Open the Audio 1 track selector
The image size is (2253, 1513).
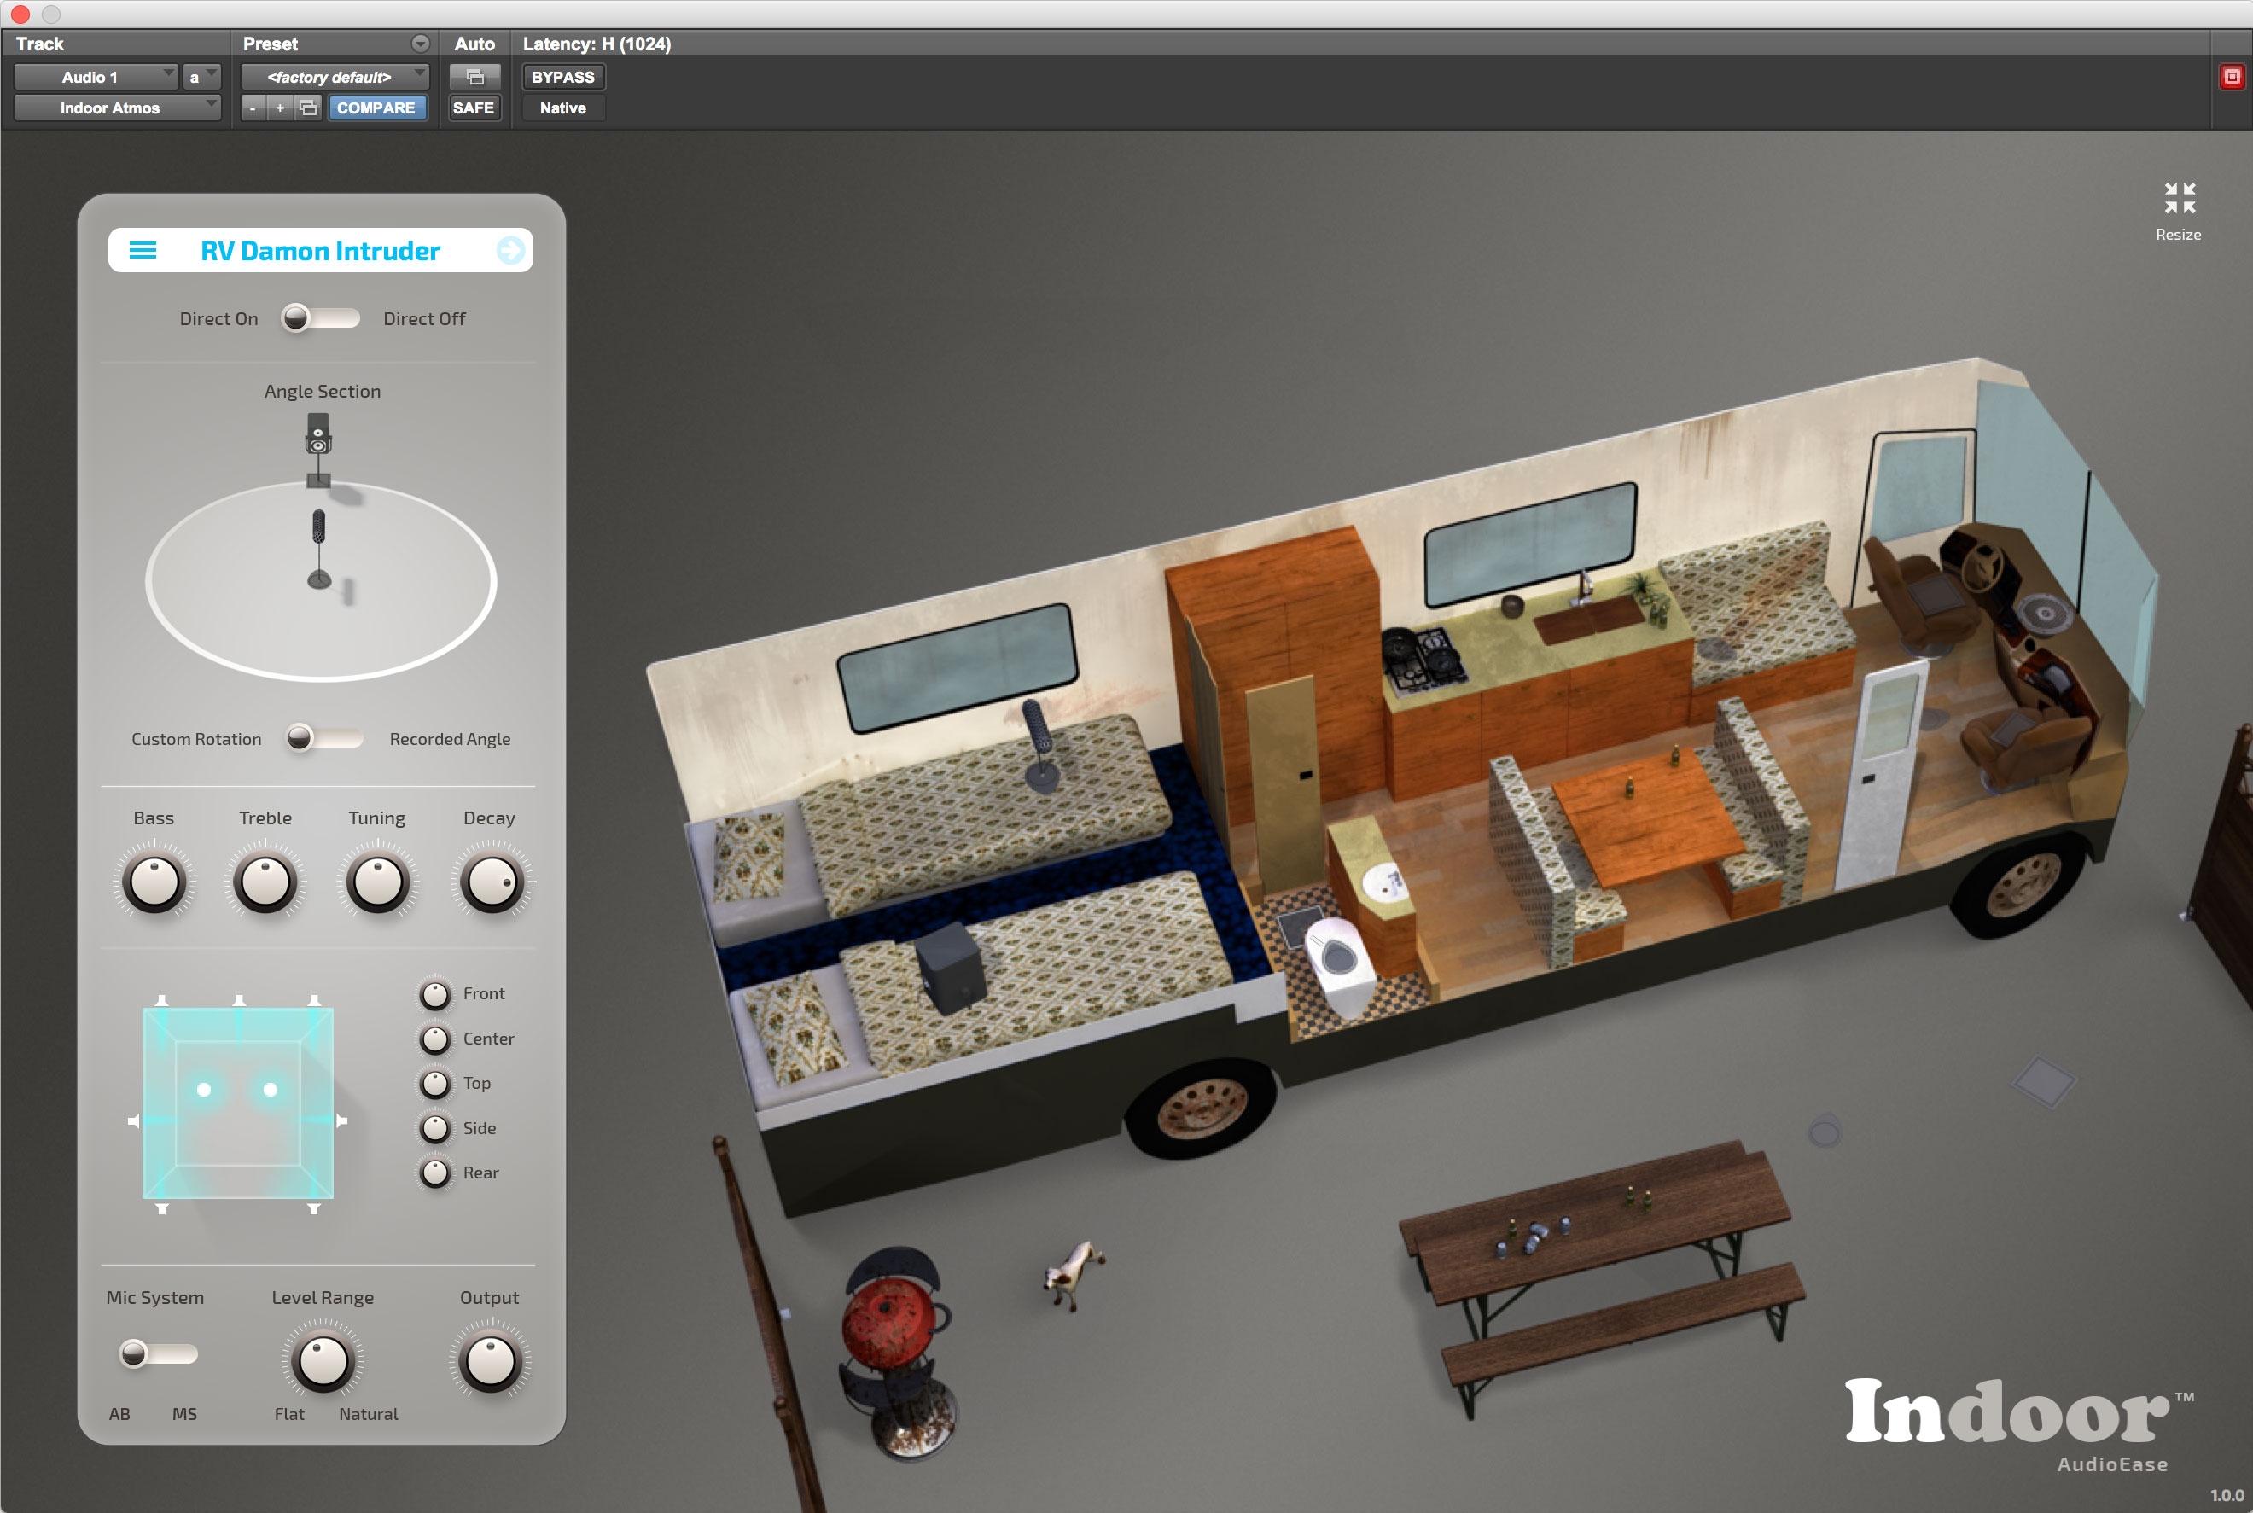click(x=93, y=77)
